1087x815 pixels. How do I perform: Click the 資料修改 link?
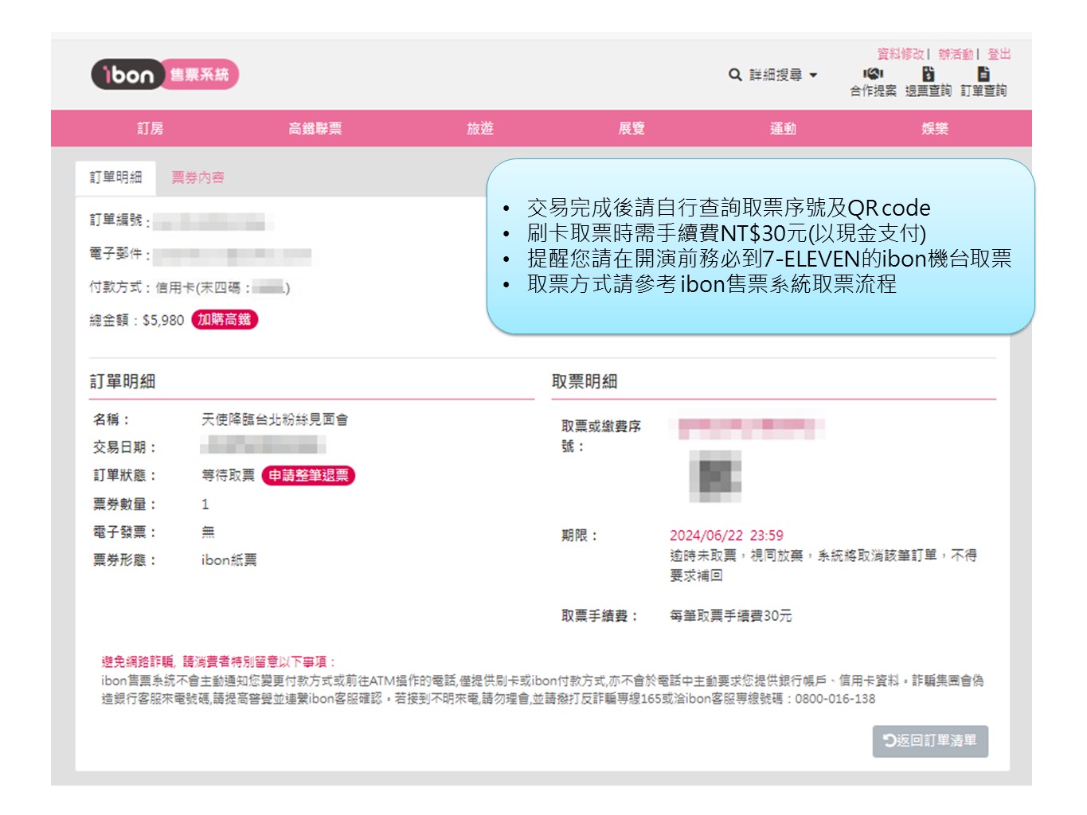coord(900,54)
